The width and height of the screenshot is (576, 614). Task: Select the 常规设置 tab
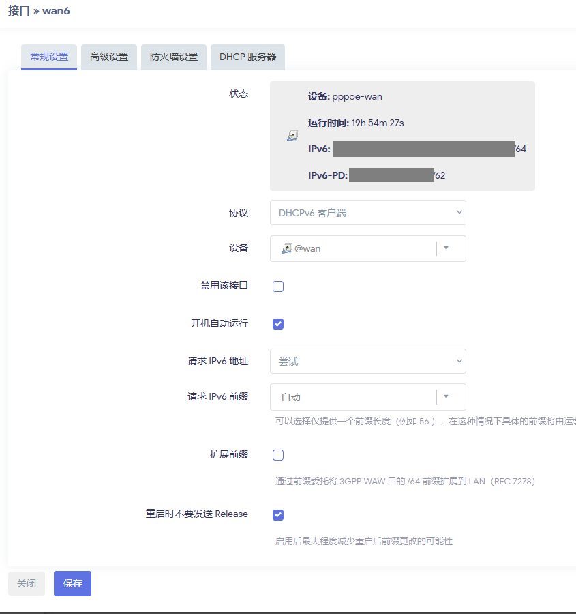tap(49, 57)
